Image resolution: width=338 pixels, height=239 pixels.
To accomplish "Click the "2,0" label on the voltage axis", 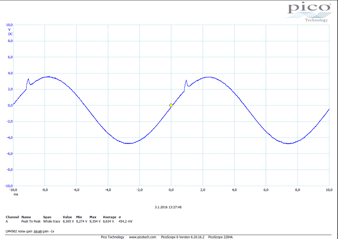I will tap(10, 89).
